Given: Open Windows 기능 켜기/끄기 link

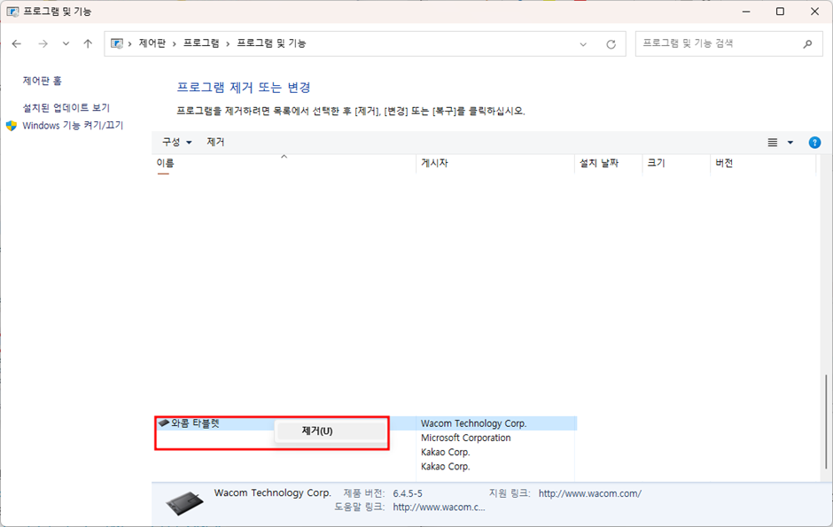Looking at the screenshot, I should point(73,125).
